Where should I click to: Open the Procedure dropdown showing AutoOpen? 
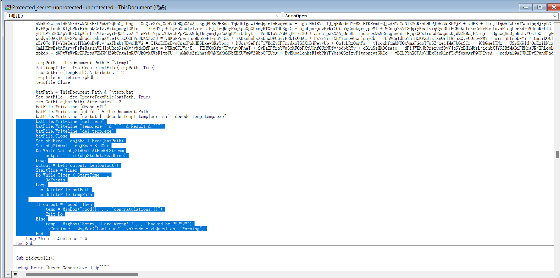421,16
